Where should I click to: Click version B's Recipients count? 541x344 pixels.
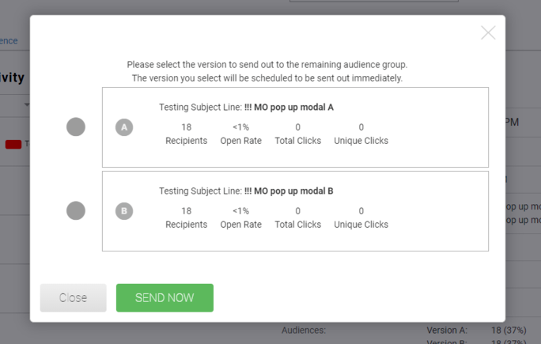[x=186, y=217]
